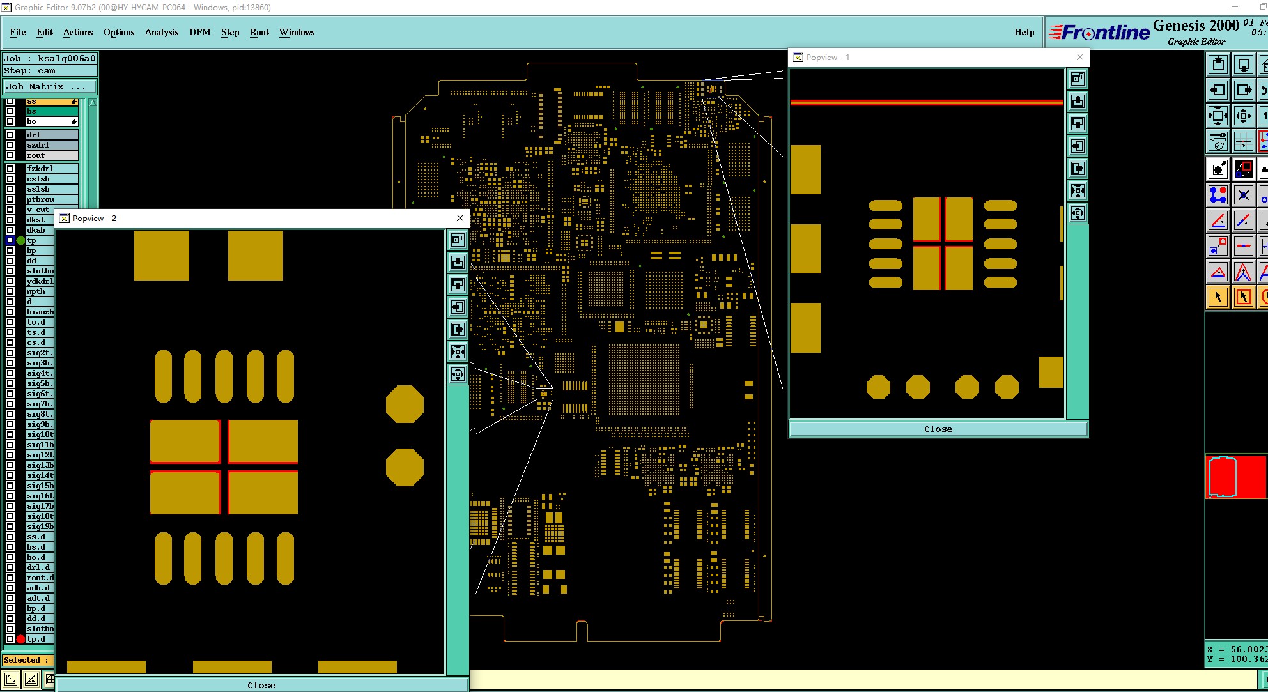Choose the select-by-arrow feature tool
Viewport: 1268px width, 692px height.
(x=1218, y=296)
